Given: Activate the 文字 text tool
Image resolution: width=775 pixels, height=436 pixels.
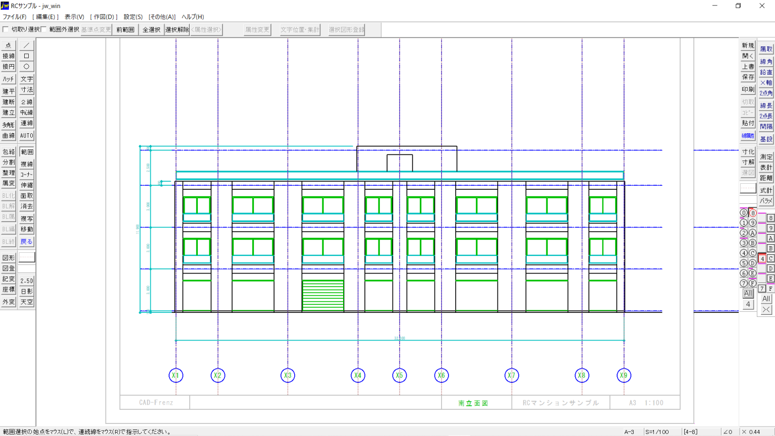Looking at the screenshot, I should (27, 79).
